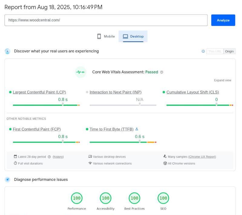This screenshot has width=242, height=215.
Task: Open the Largest Contentful Paint (LCP) link
Action: click(x=39, y=92)
